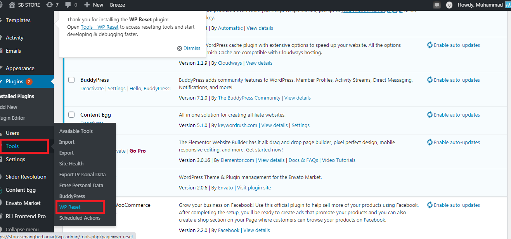The height and width of the screenshot is (239, 511).
Task: Click Elementor Go Pro link
Action: [x=138, y=151]
